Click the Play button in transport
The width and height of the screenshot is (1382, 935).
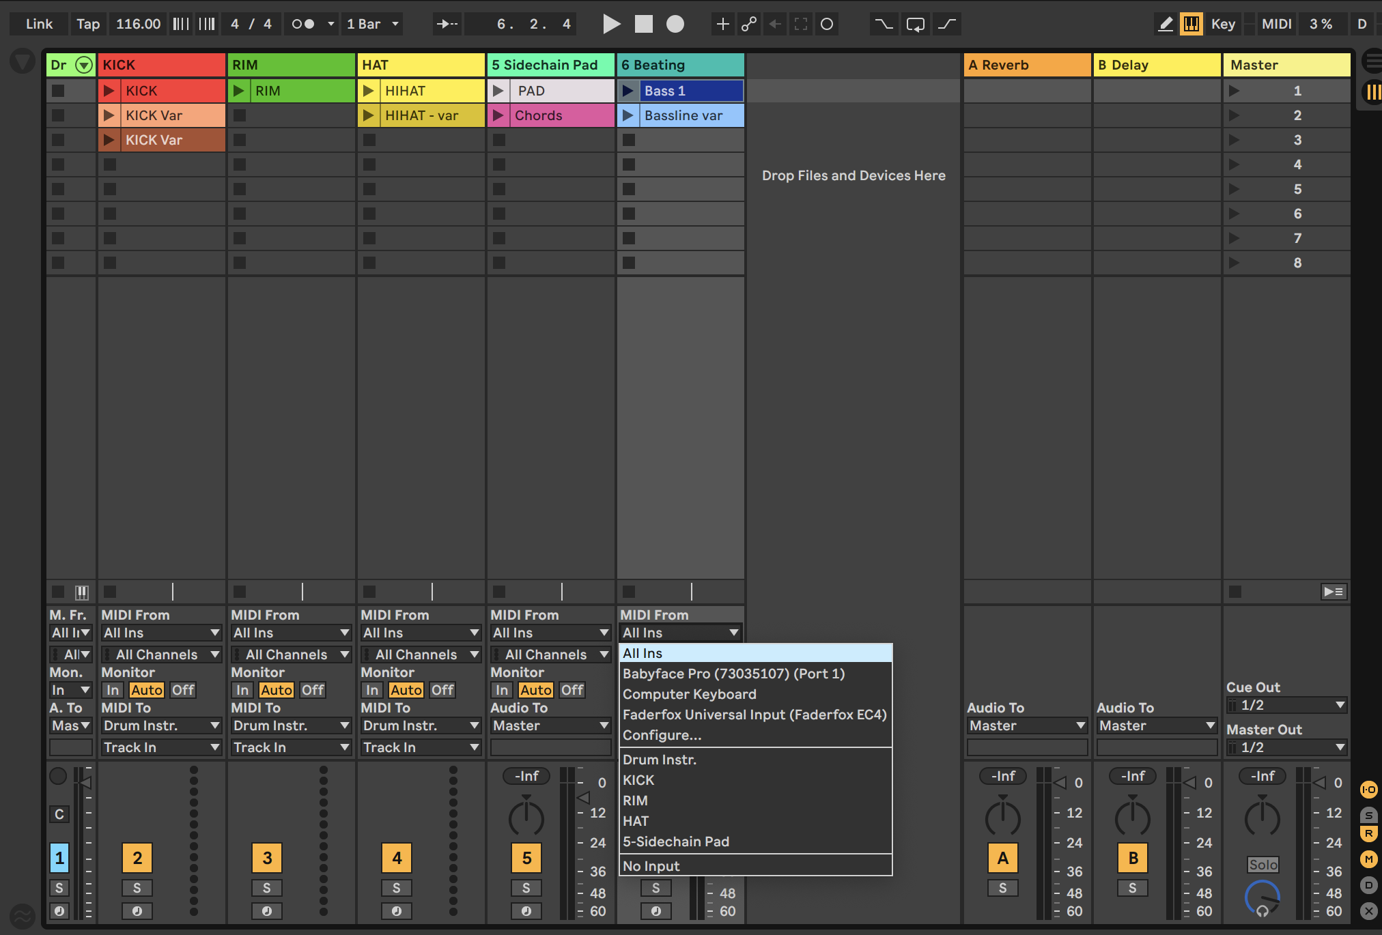[611, 25]
